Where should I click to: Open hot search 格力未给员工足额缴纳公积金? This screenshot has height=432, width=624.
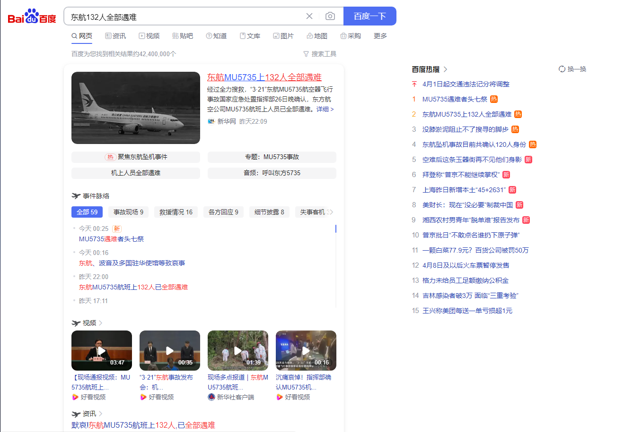466,280
